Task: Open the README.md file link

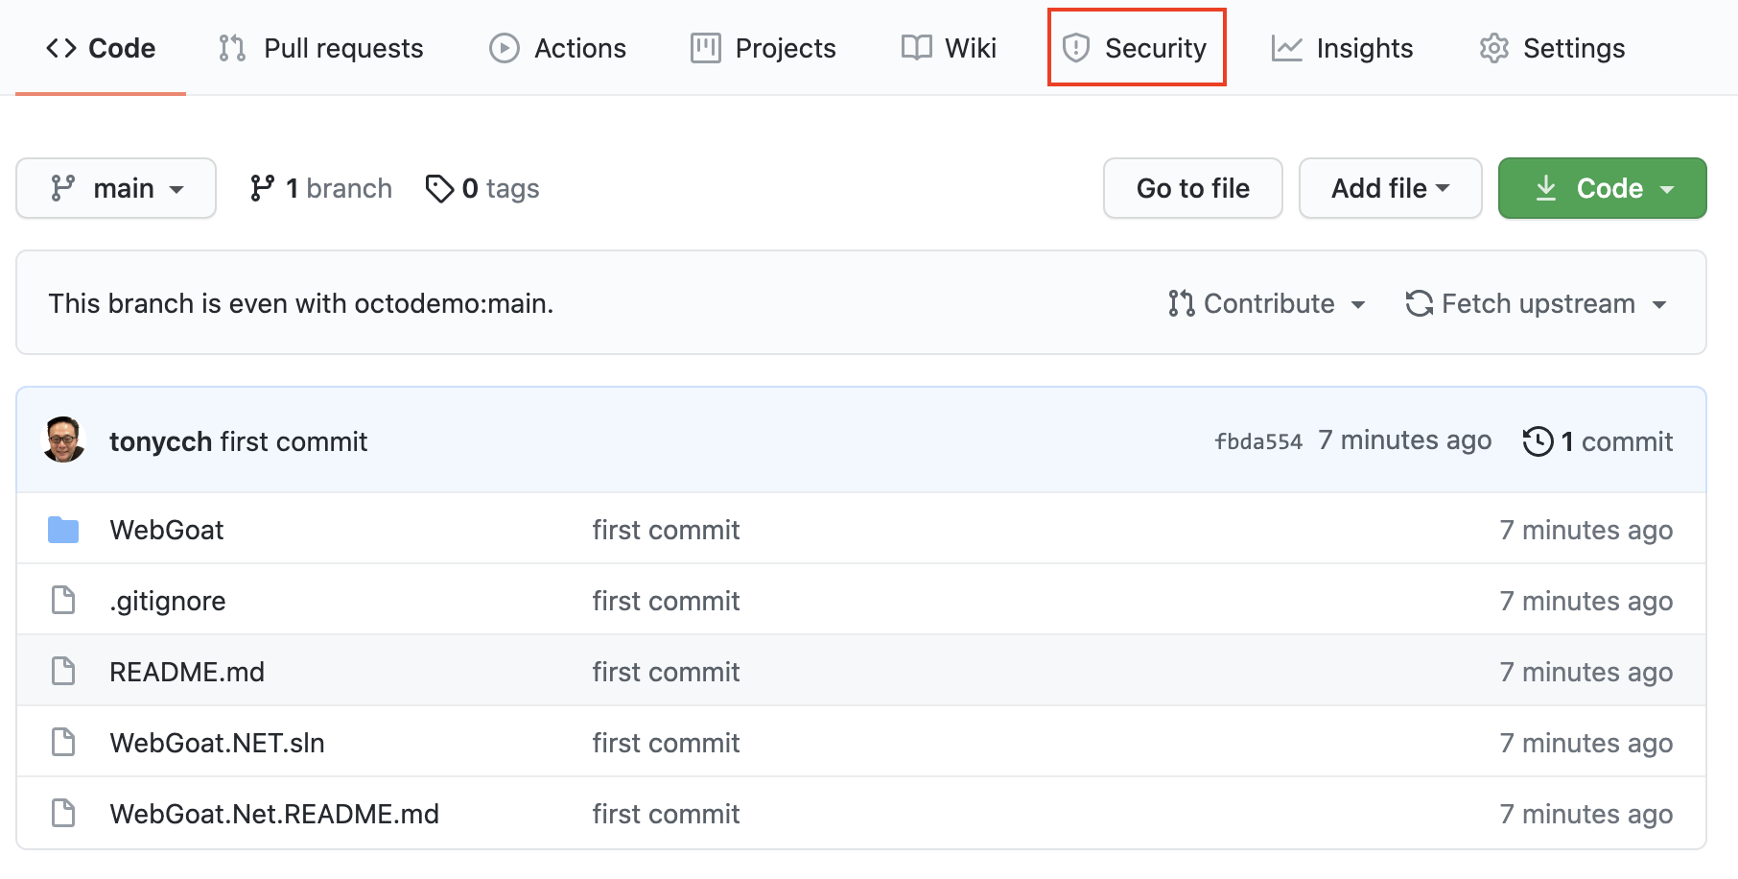Action: point(187,672)
